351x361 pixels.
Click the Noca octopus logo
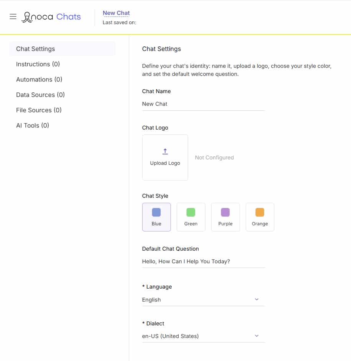tap(27, 17)
